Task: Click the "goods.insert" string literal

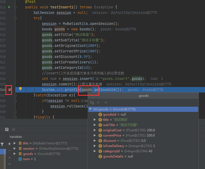Action: coord(115,79)
